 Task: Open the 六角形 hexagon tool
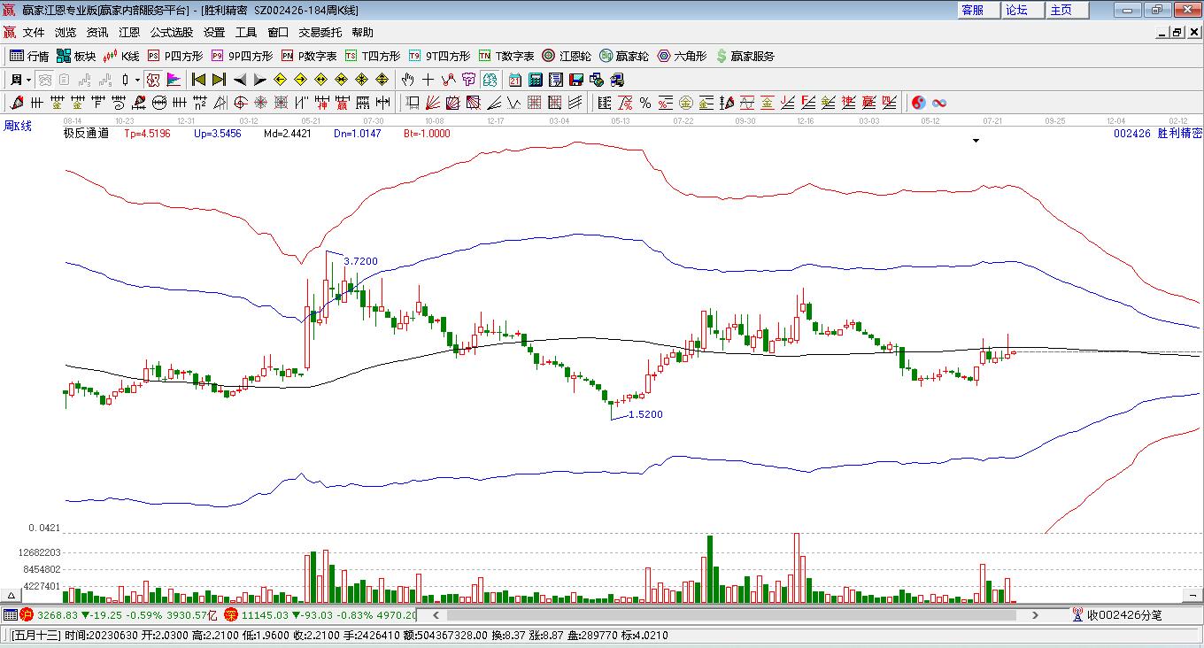[x=682, y=56]
